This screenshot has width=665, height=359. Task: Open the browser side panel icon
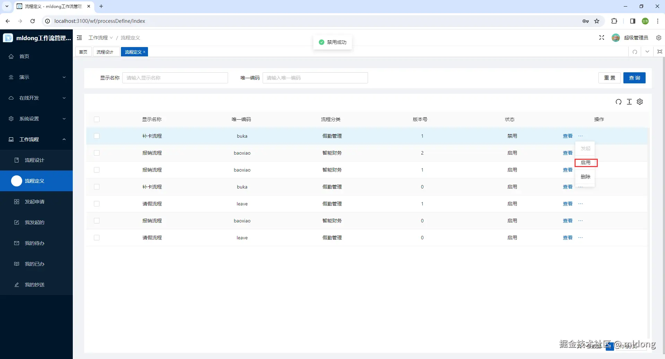[x=632, y=21]
